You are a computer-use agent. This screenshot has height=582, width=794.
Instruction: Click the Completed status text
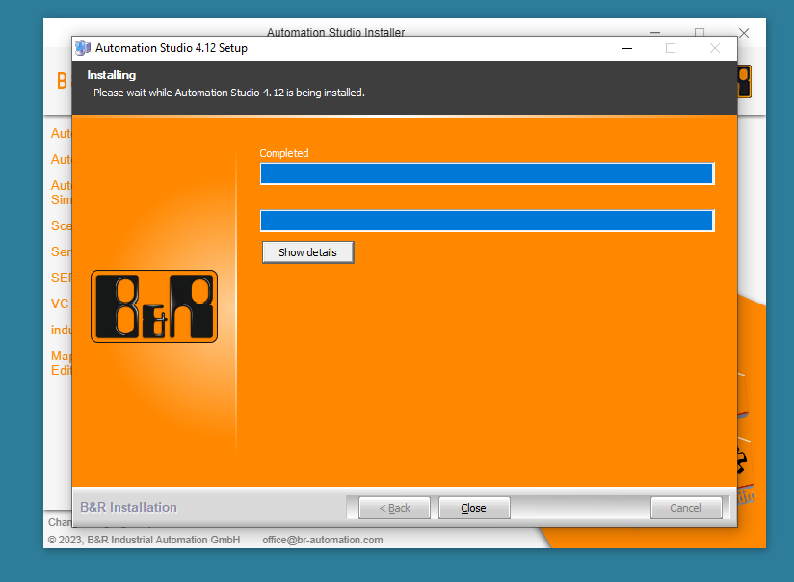pos(284,153)
